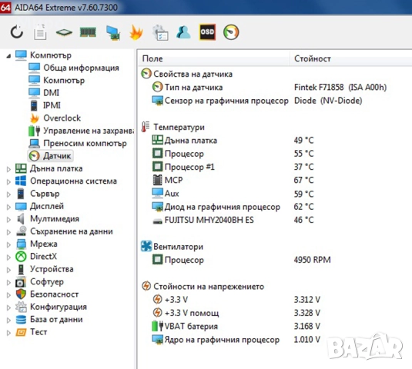Select Диод на графичния процесор row
The height and width of the screenshot is (369, 412).
click(233, 207)
